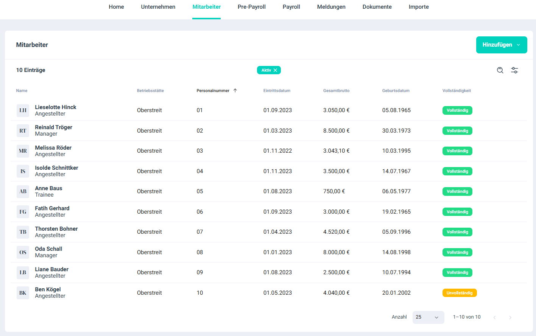Go to previous page arrow
Viewport: 536px width, 336px height.
(494, 317)
